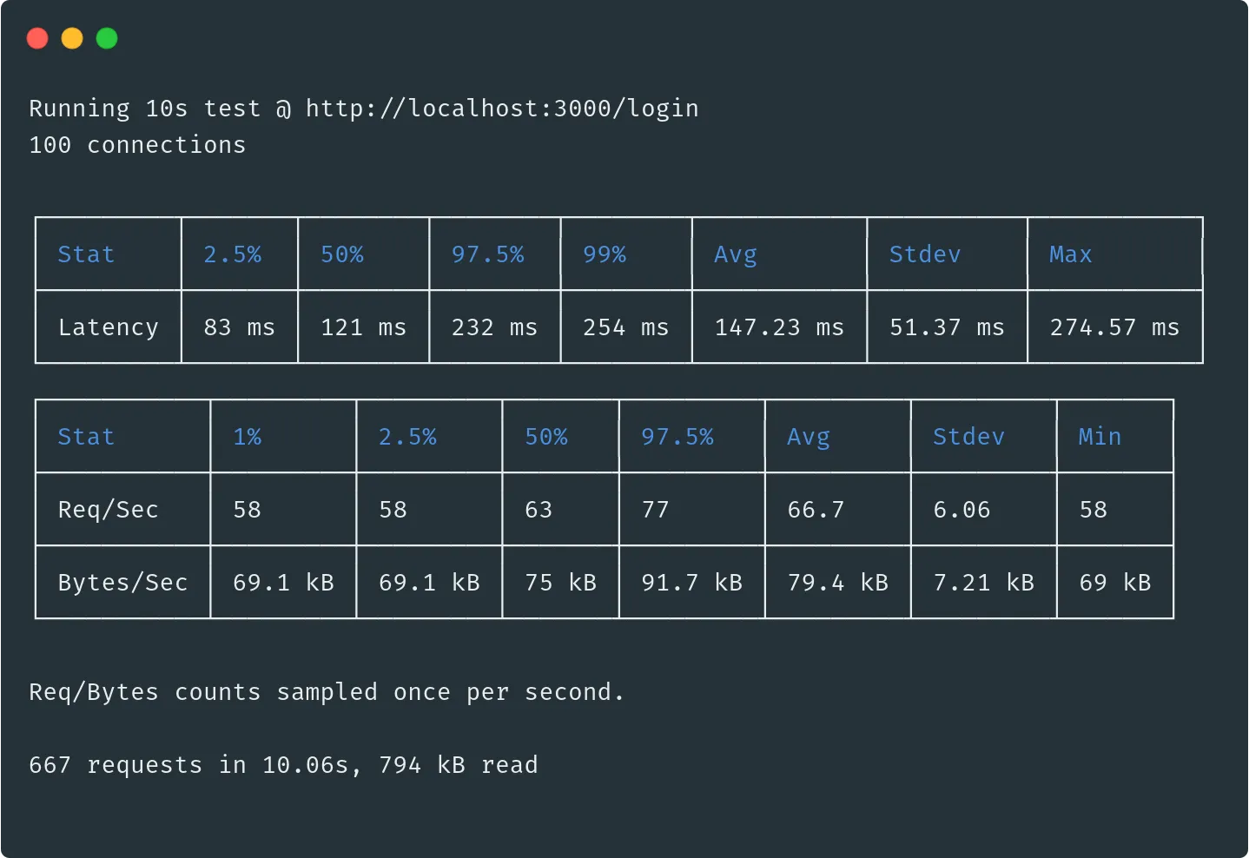The image size is (1249, 858).
Task: Click the 274.57 ms max latency value
Action: point(1114,327)
